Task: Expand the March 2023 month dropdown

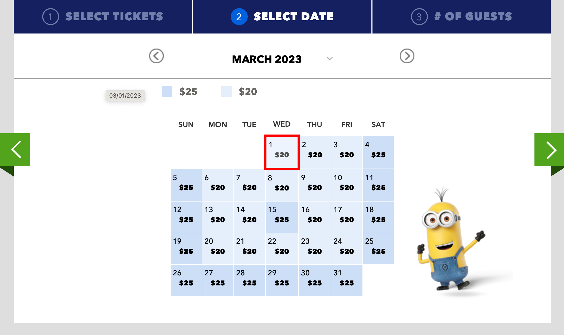Action: 330,59
